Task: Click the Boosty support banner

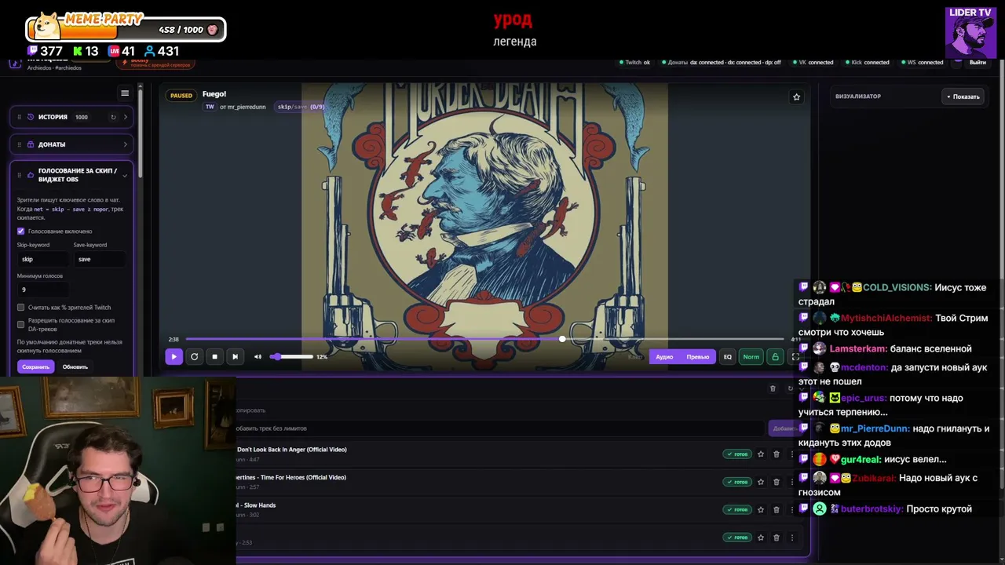Action: point(155,63)
